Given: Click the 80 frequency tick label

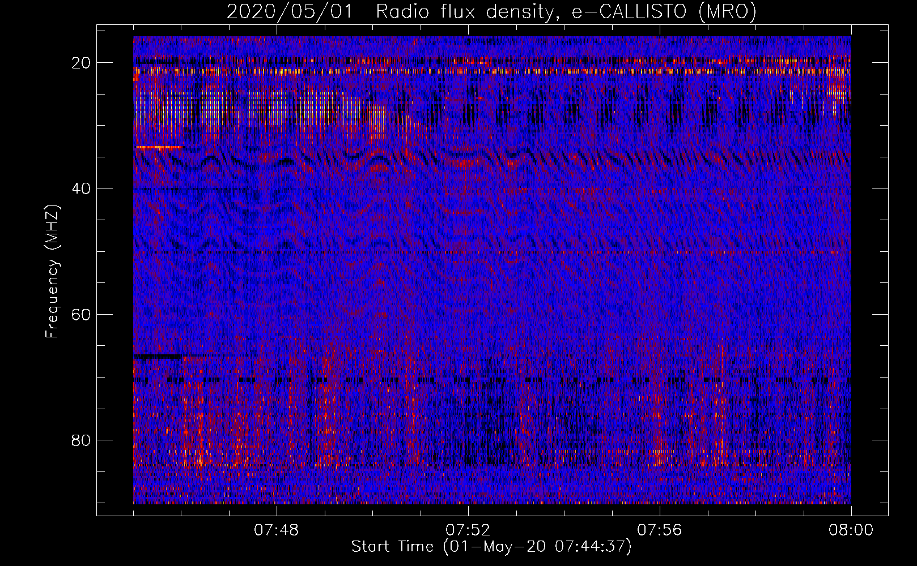Looking at the screenshot, I should [82, 440].
